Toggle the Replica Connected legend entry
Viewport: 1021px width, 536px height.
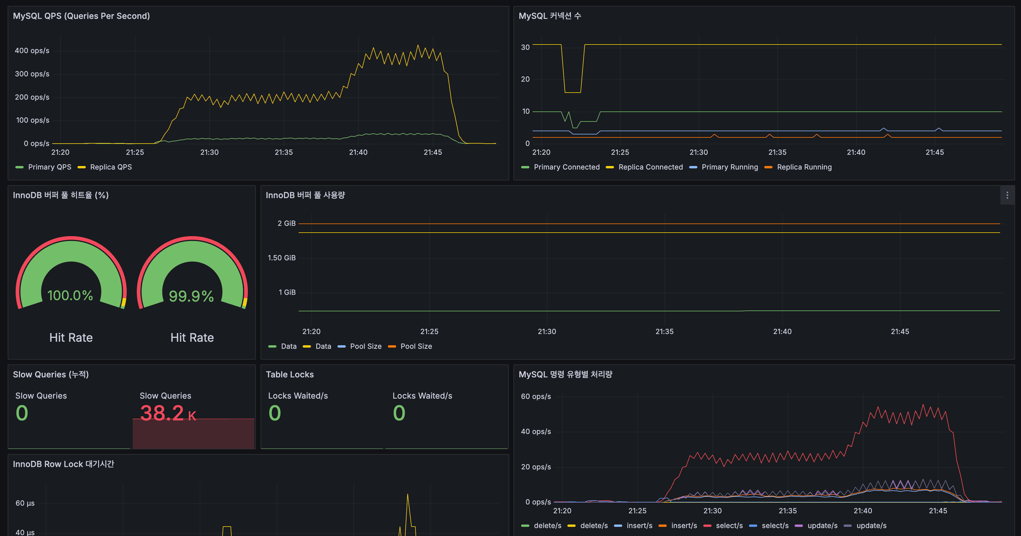pyautogui.click(x=651, y=167)
